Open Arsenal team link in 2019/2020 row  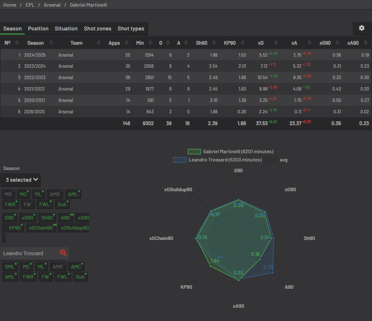(66, 111)
